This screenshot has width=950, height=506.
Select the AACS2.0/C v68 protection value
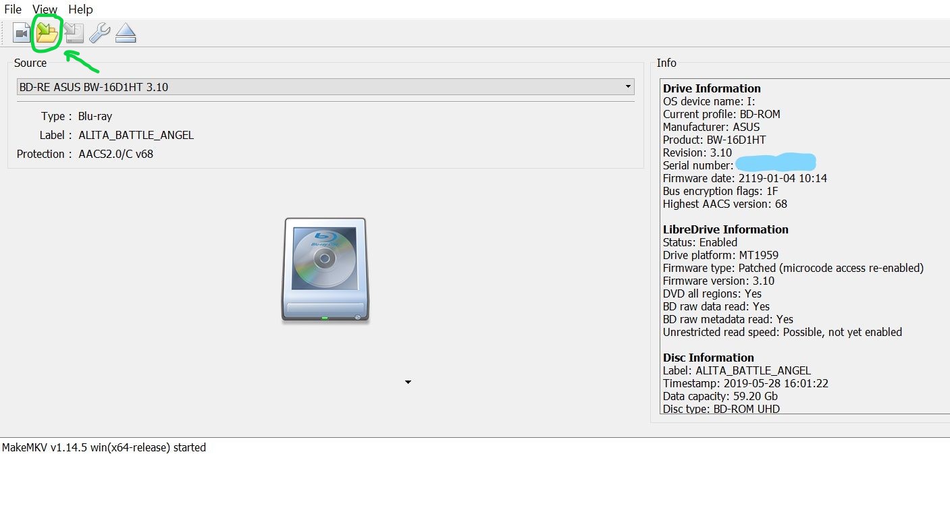[115, 154]
